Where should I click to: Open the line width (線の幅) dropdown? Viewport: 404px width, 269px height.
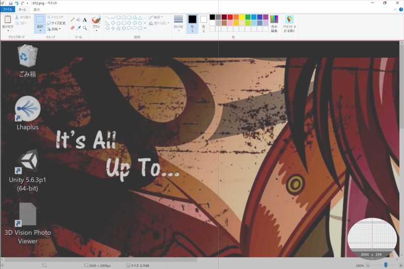(178, 24)
